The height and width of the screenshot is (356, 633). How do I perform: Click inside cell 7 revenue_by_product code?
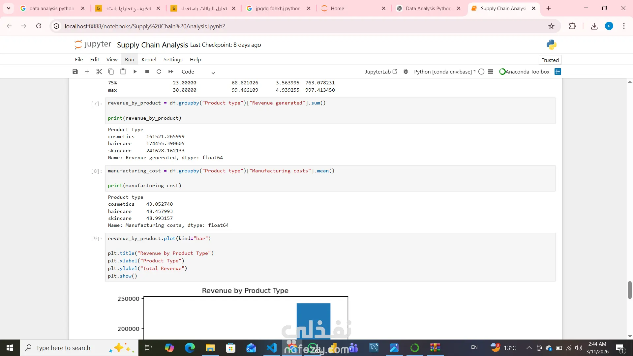(x=330, y=110)
